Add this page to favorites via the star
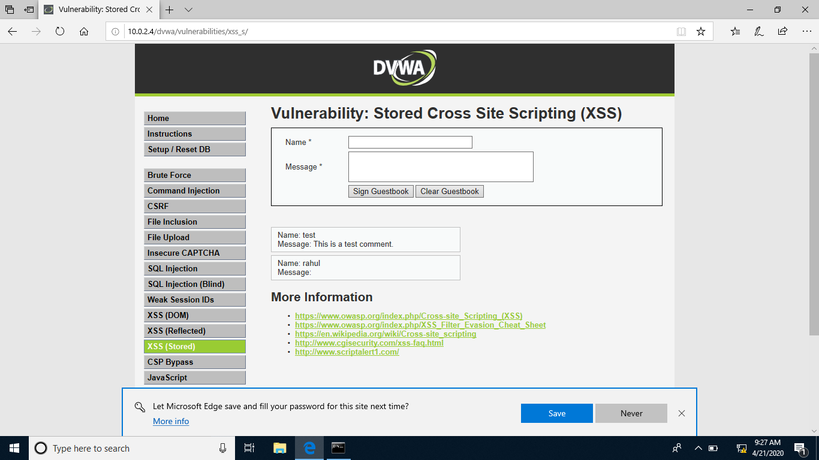Viewport: 819px width, 460px height. (700, 31)
